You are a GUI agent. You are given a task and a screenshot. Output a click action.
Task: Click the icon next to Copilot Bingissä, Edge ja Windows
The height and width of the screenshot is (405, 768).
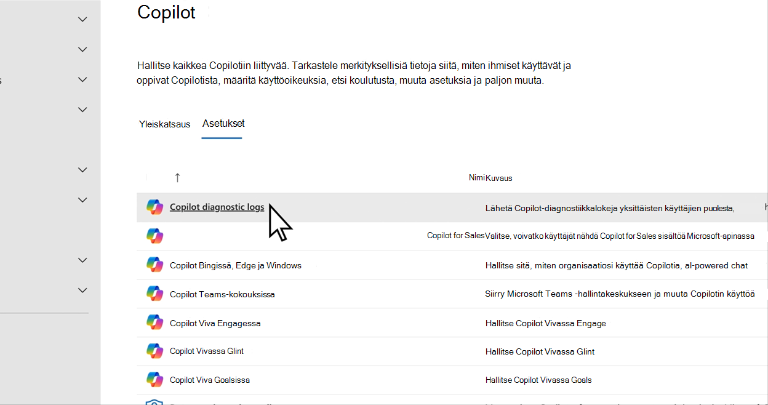[x=154, y=265]
